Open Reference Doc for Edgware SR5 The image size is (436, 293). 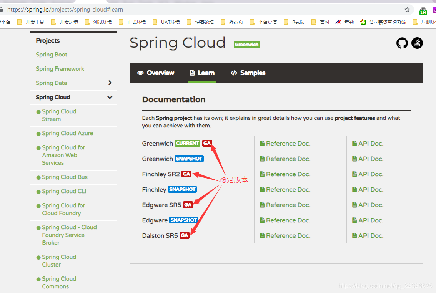tap(285, 205)
